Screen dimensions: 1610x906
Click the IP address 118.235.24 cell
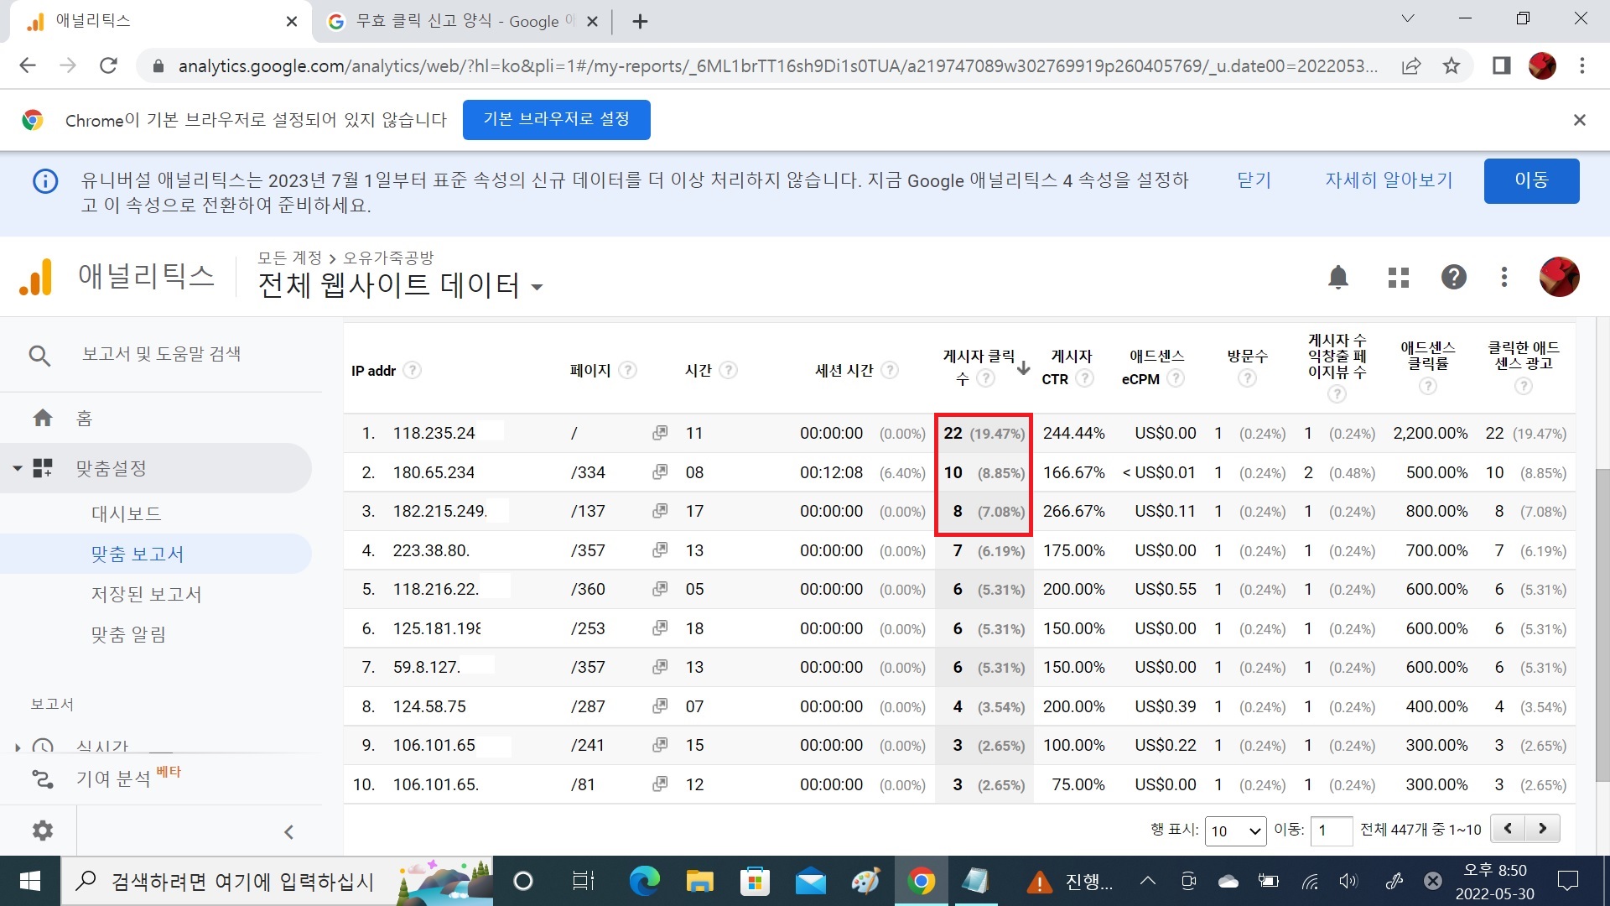pos(434,433)
